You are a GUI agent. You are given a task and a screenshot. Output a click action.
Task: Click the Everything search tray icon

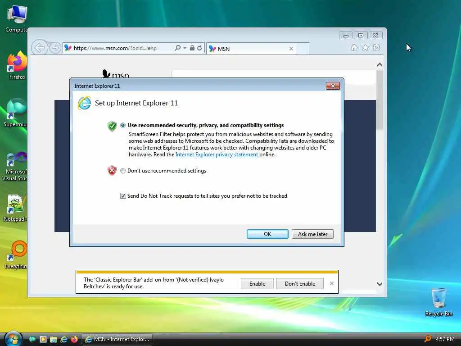point(428,339)
